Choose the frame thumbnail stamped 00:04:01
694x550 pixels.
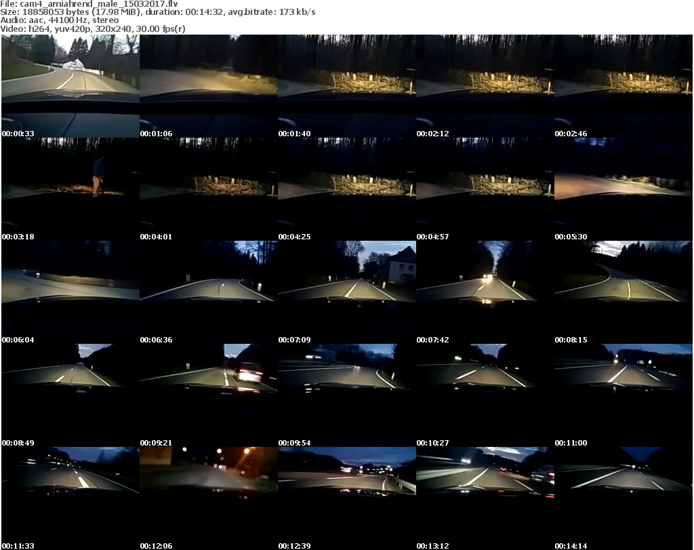tap(209, 189)
